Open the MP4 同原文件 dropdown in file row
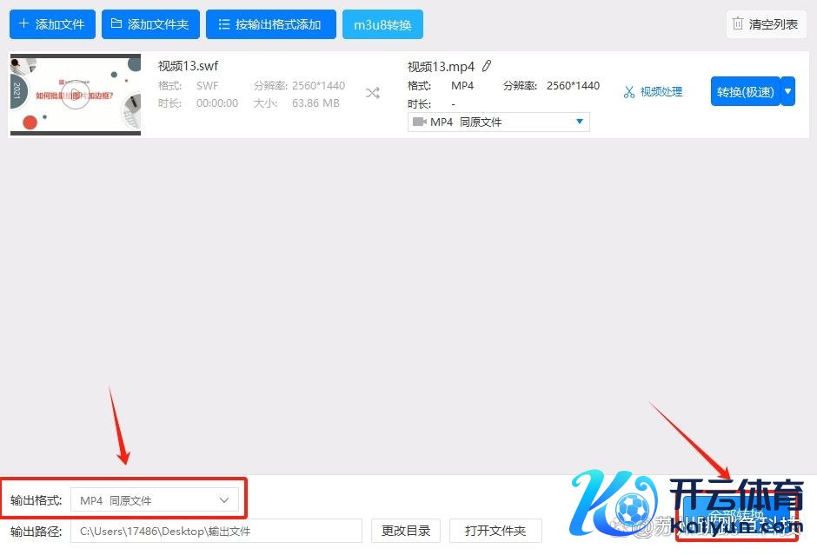The width and height of the screenshot is (817, 555). (498, 122)
